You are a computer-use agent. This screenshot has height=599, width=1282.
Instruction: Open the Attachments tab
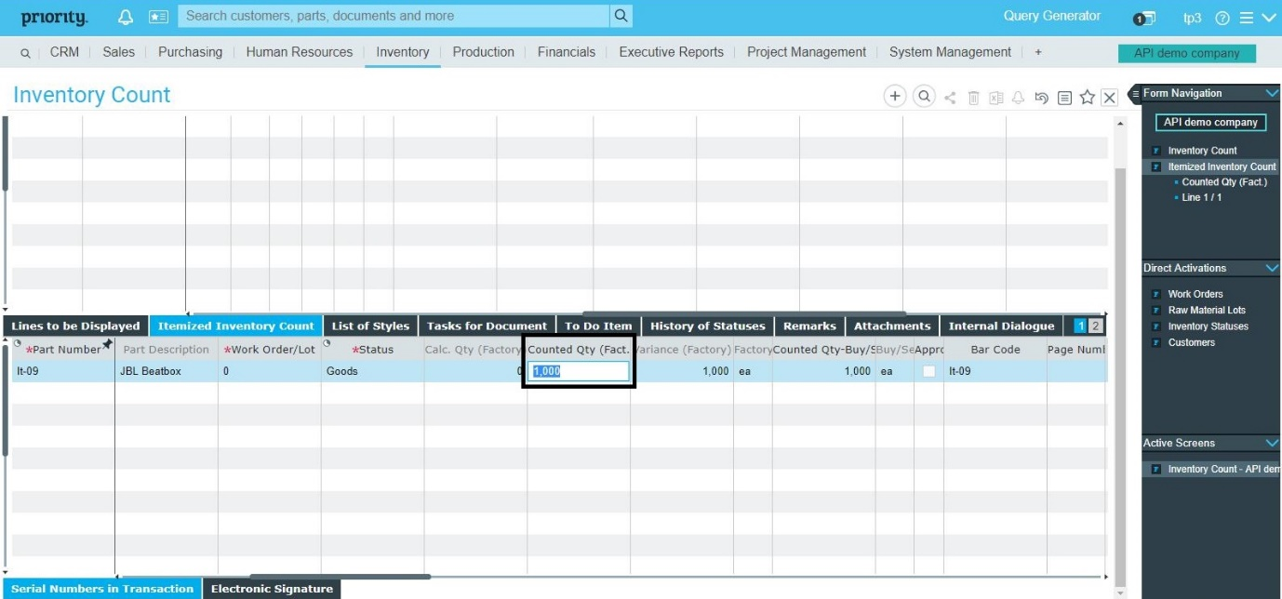pyautogui.click(x=891, y=326)
